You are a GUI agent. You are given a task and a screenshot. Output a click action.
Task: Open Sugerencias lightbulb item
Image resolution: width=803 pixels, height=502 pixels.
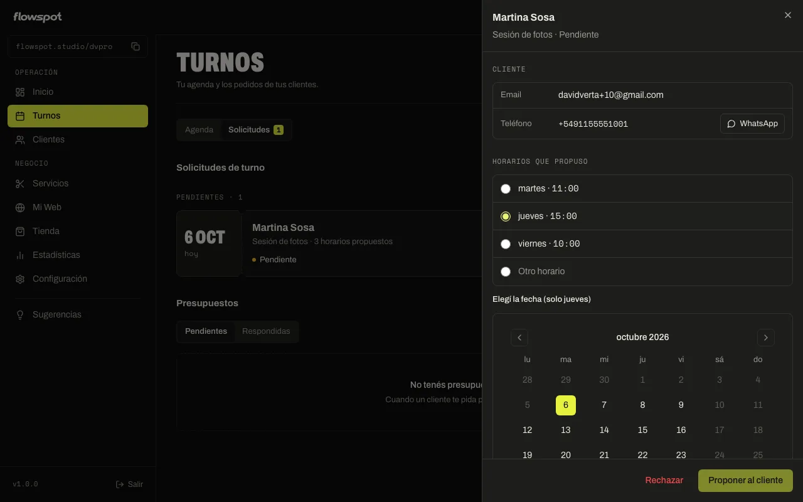[x=78, y=314]
